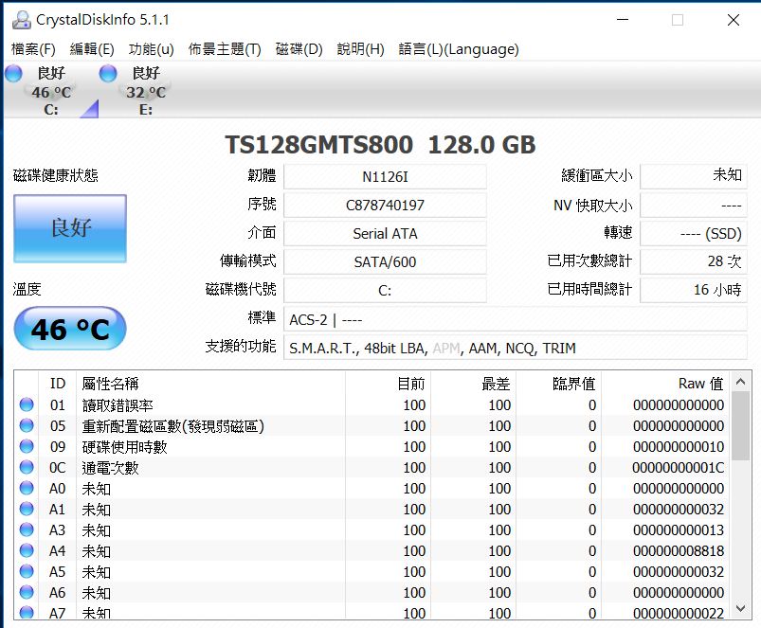761x628 pixels.
Task: Select drive E: status orb at 32 °C
Action: coord(108,73)
